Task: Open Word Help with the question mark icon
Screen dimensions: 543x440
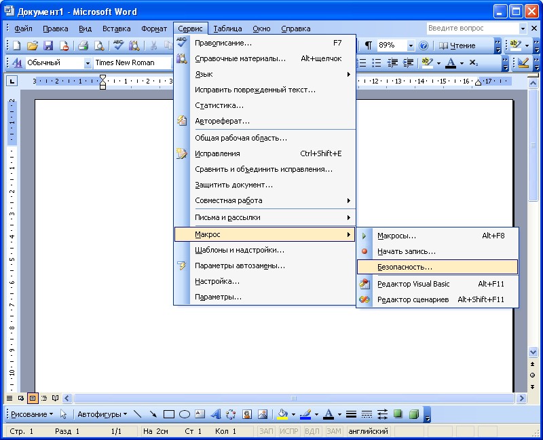Action: (x=423, y=45)
